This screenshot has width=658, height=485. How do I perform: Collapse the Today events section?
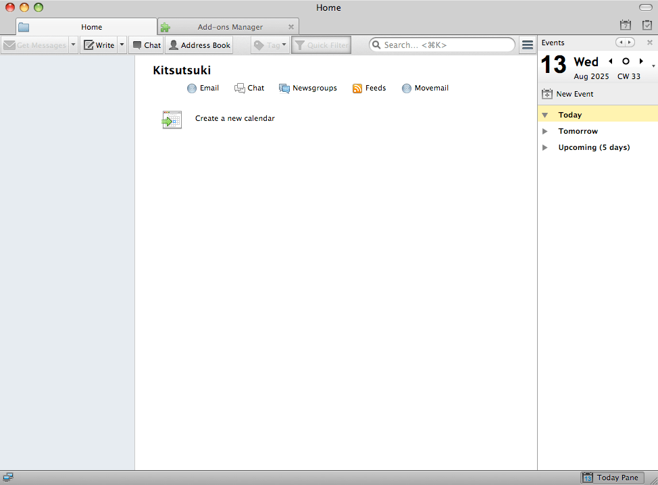click(545, 116)
